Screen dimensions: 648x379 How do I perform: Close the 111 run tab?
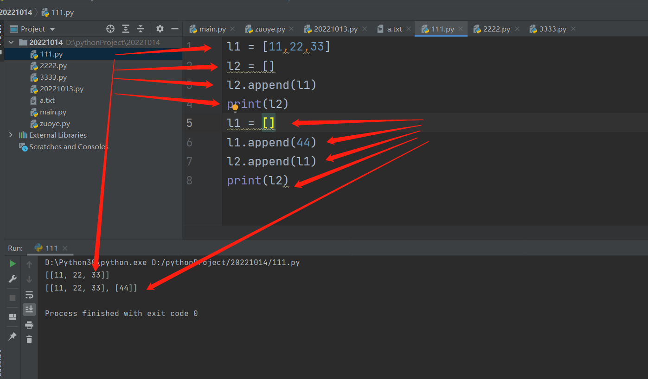point(65,248)
